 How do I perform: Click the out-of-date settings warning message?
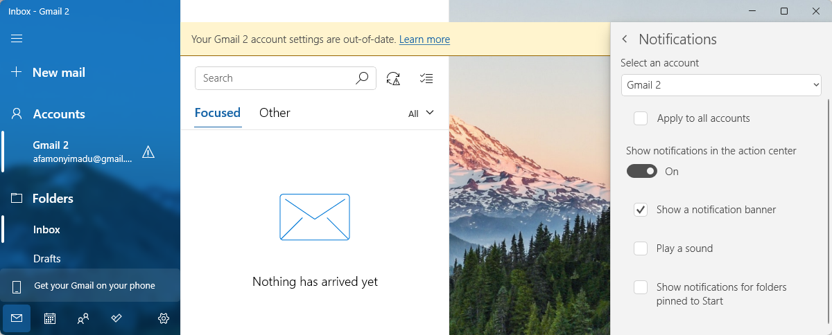click(x=294, y=39)
